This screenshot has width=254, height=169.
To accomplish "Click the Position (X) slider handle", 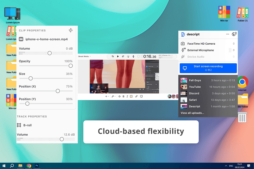I will click(x=58, y=91).
